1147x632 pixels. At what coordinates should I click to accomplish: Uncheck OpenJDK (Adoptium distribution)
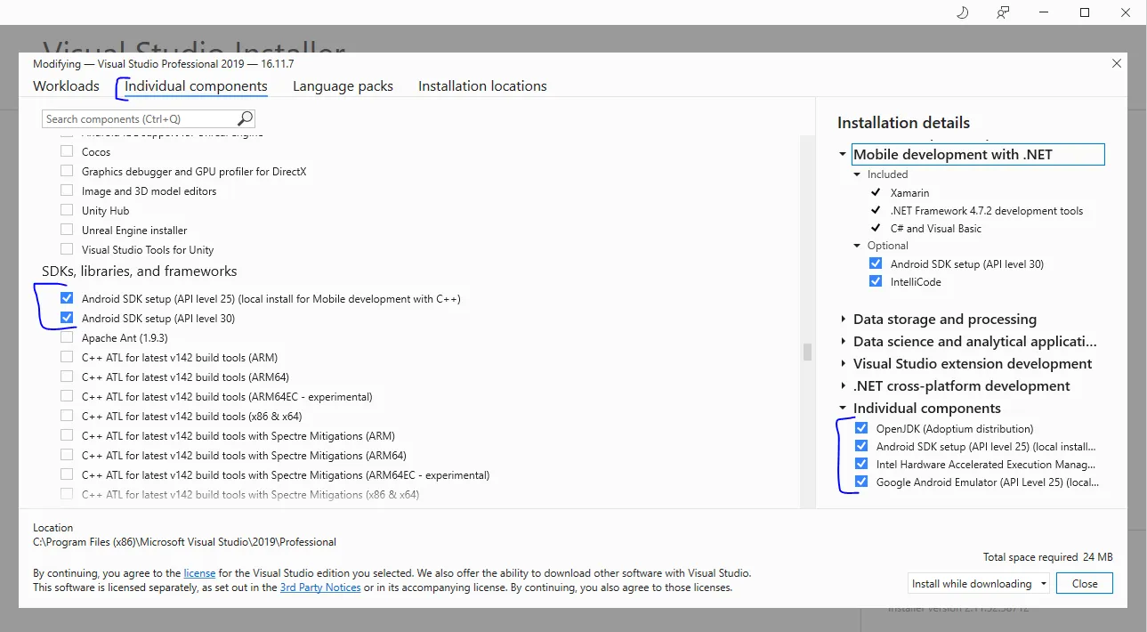click(x=861, y=429)
